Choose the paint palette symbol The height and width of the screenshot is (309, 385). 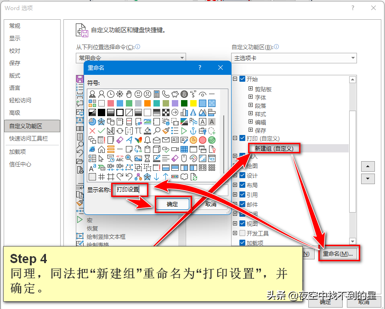[x=193, y=158]
